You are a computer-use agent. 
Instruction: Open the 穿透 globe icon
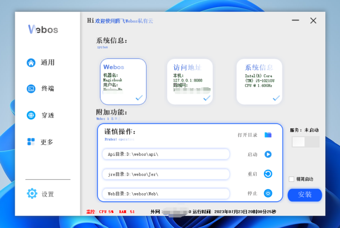point(31,115)
